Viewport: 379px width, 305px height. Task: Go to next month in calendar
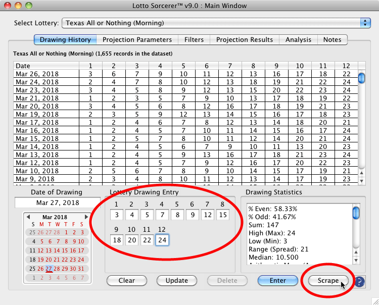(86, 217)
